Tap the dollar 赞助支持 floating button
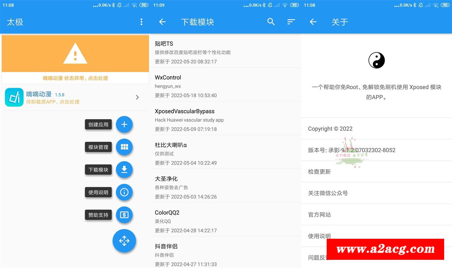The image size is (452, 268). pyautogui.click(x=124, y=215)
